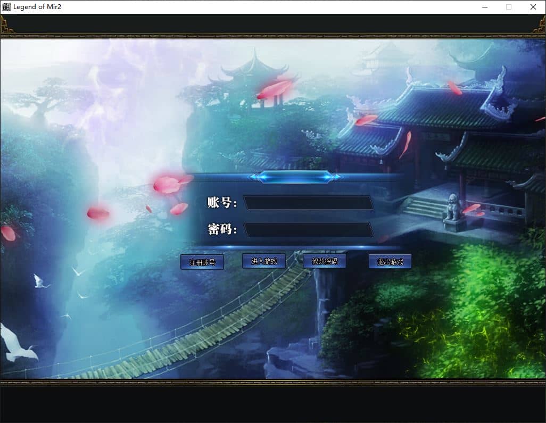
Task: Focus the 账号 account input field
Action: pos(309,203)
